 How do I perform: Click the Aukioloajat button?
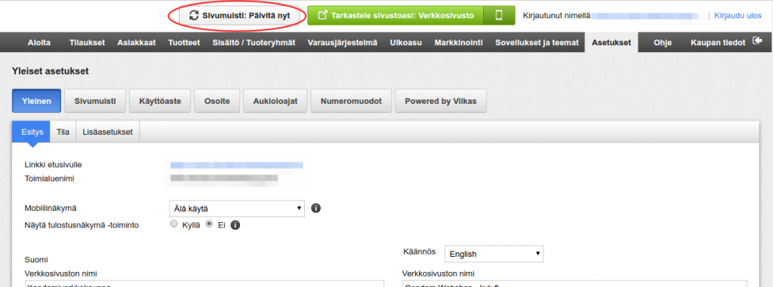point(275,101)
